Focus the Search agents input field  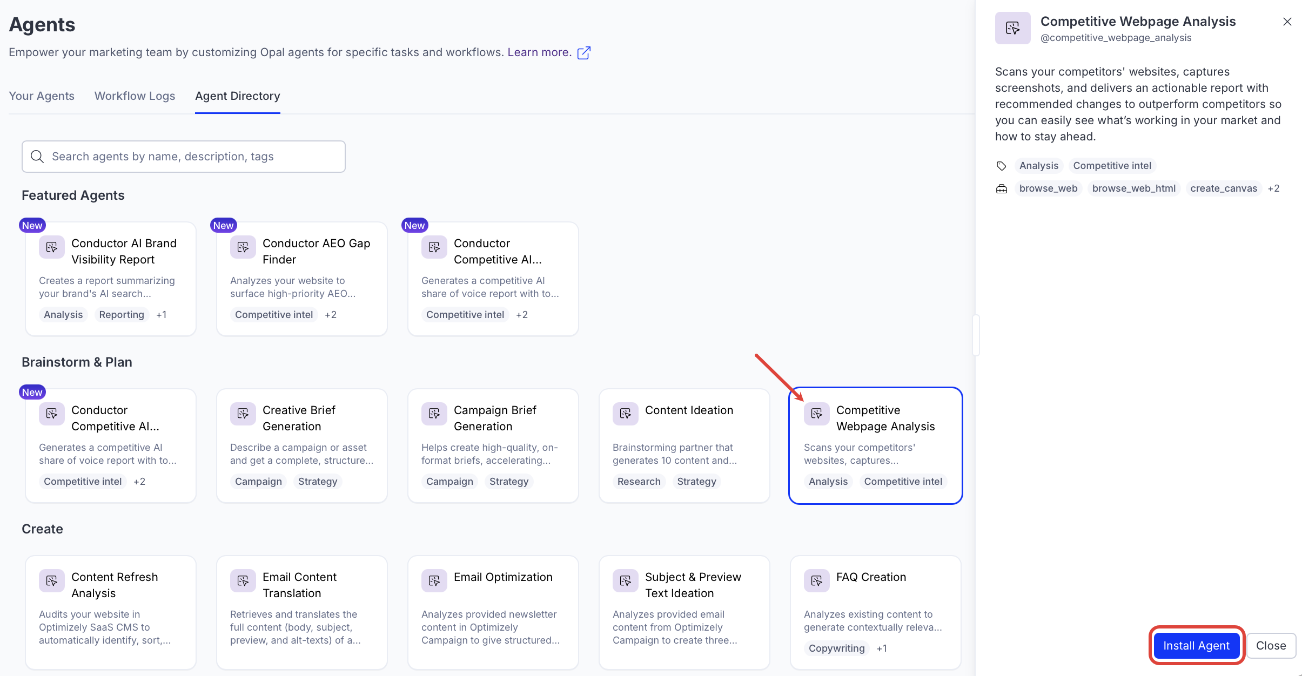click(x=184, y=157)
